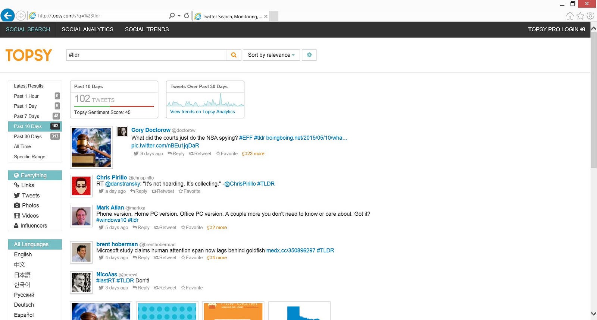The height and width of the screenshot is (320, 597).
Task: Favorite Cory Doctorow's tweet
Action: coord(226,153)
